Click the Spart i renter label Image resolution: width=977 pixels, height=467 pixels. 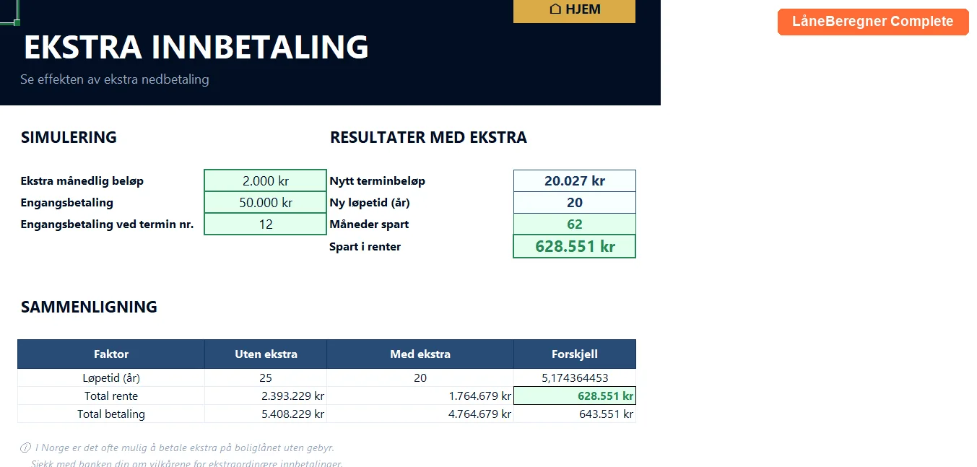[365, 247]
